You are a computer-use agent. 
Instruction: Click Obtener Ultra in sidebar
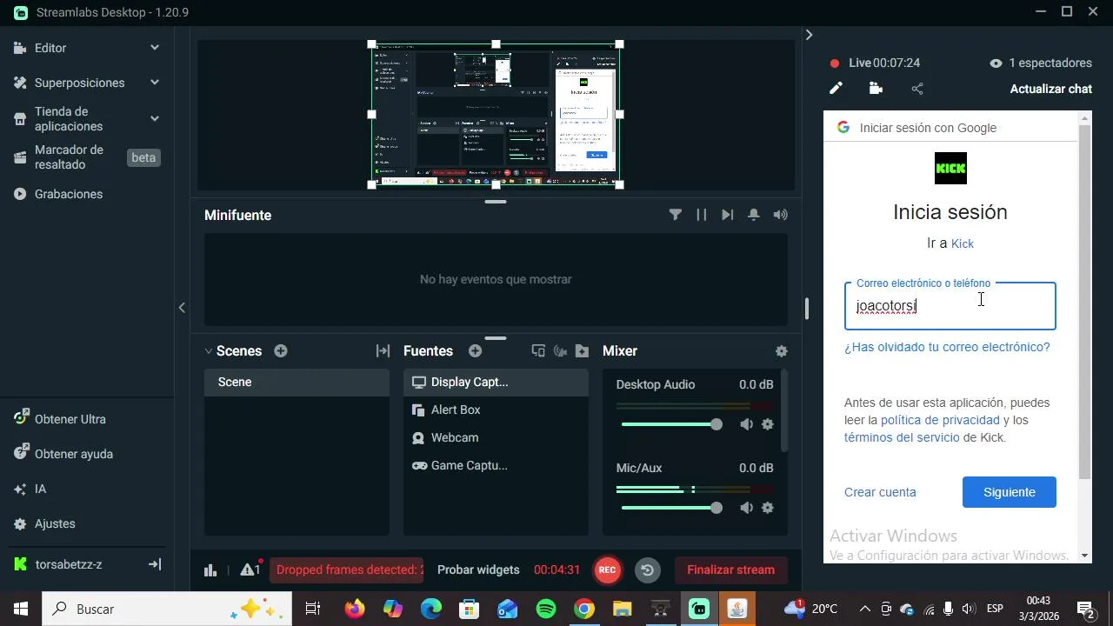(x=70, y=419)
